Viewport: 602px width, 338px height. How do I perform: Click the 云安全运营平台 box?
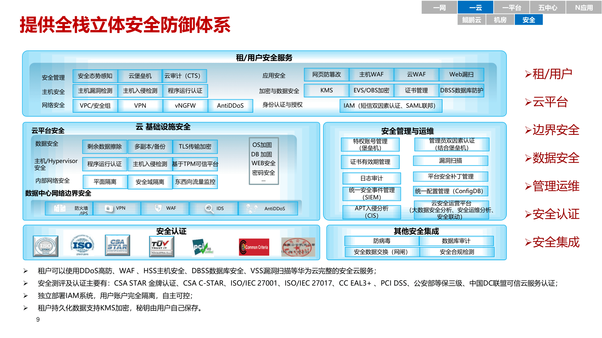click(x=451, y=210)
